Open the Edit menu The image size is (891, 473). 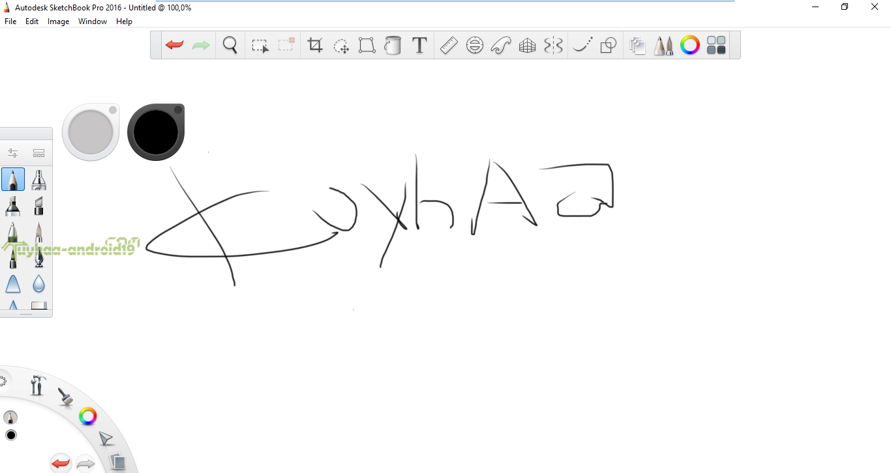click(x=32, y=21)
